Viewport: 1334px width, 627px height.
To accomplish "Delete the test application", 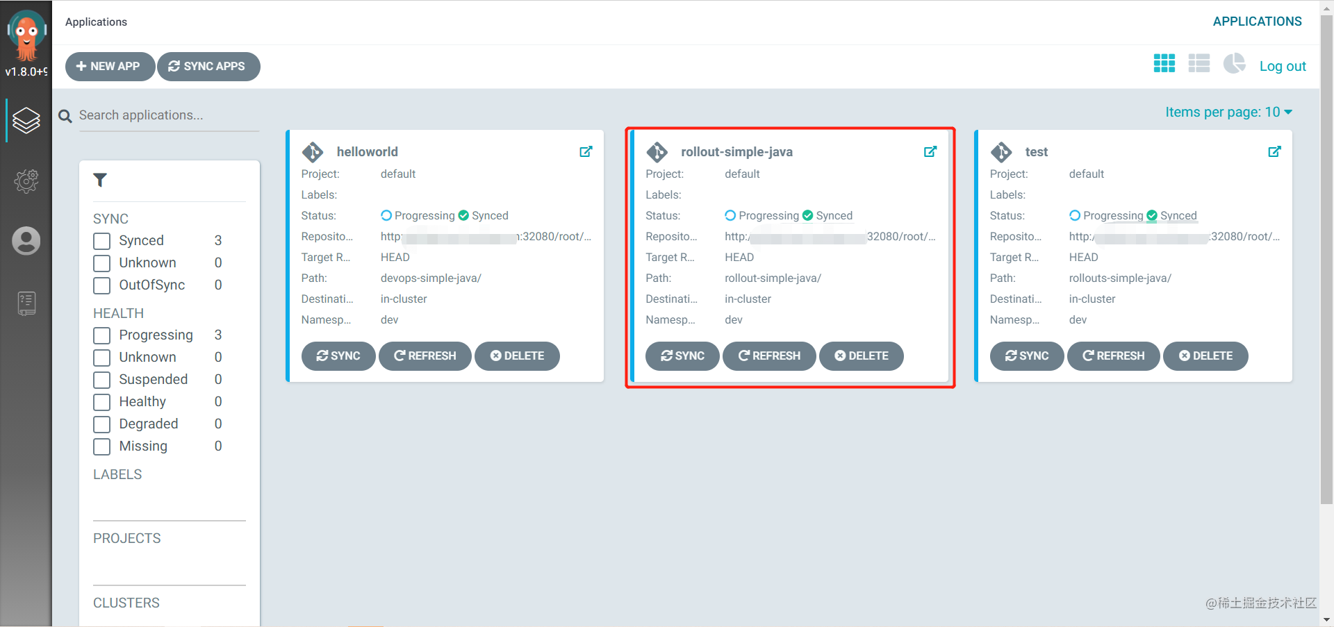I will [x=1205, y=356].
